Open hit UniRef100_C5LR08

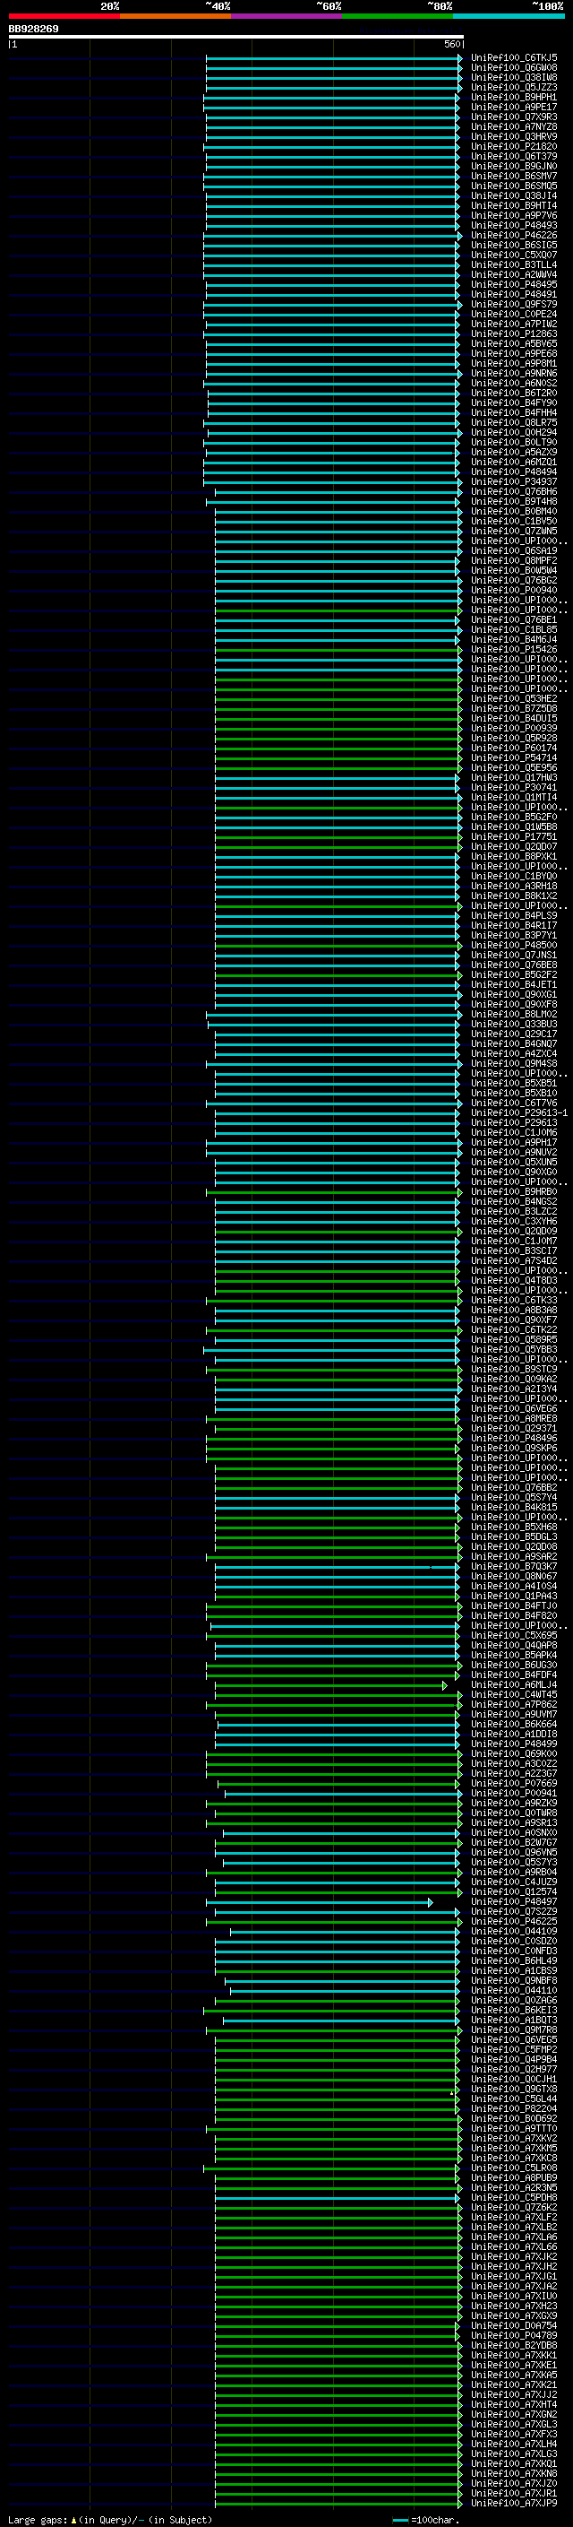coord(514,2168)
